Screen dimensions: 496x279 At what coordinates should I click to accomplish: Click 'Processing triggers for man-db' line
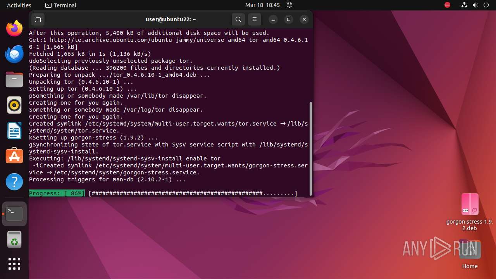click(x=107, y=179)
